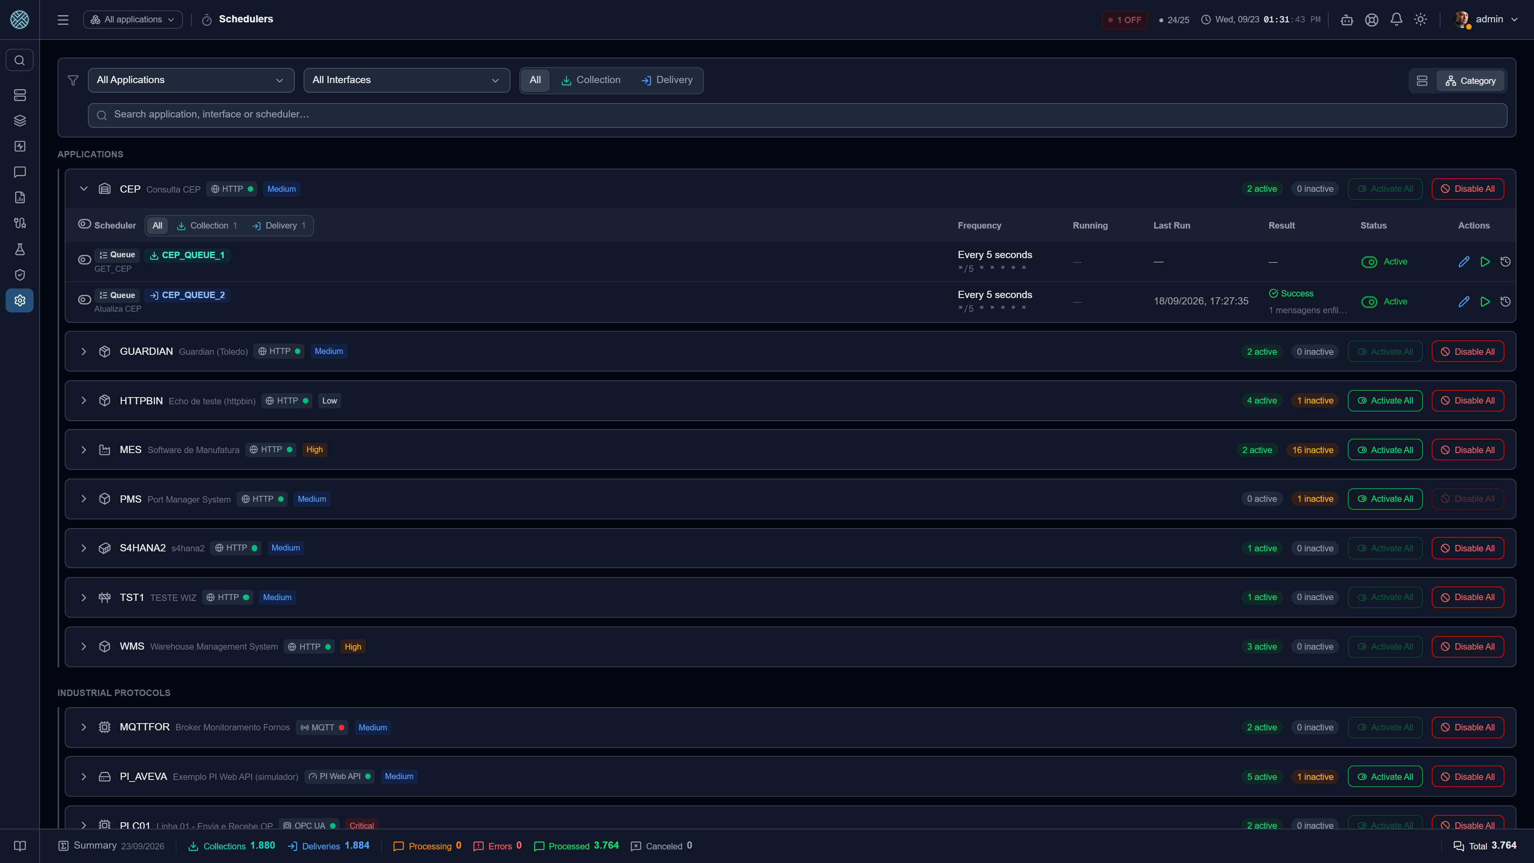Open the settings gear in the sidebar
The height and width of the screenshot is (863, 1534).
(x=20, y=300)
